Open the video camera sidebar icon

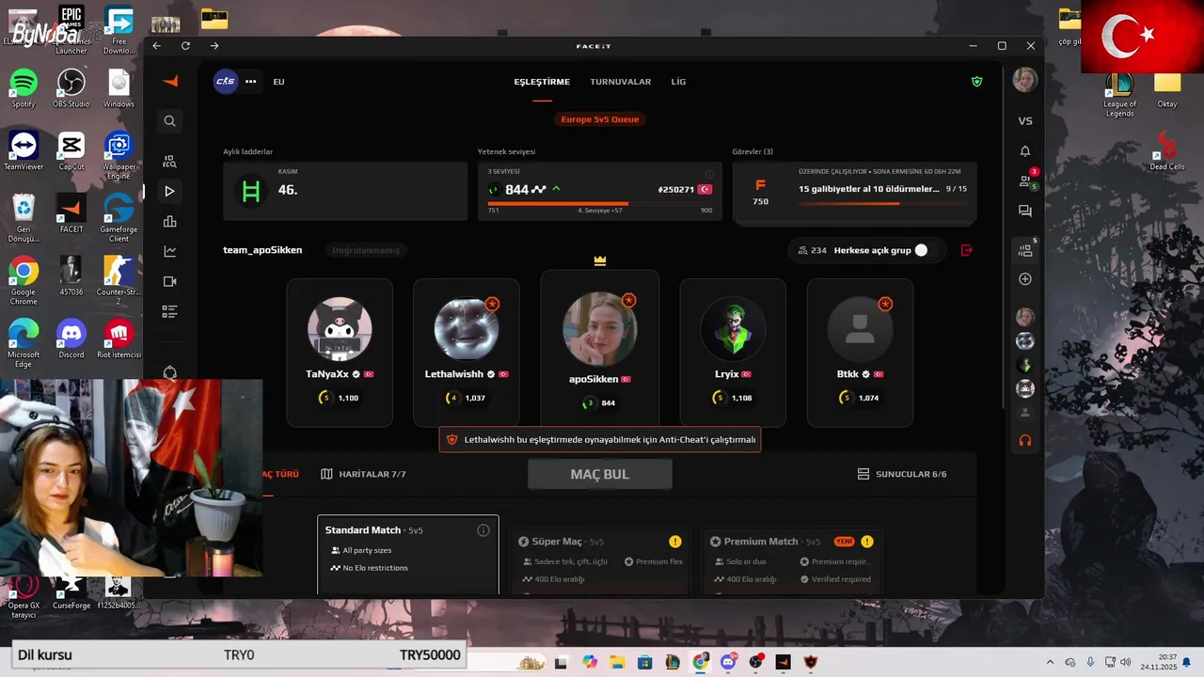[x=169, y=281]
